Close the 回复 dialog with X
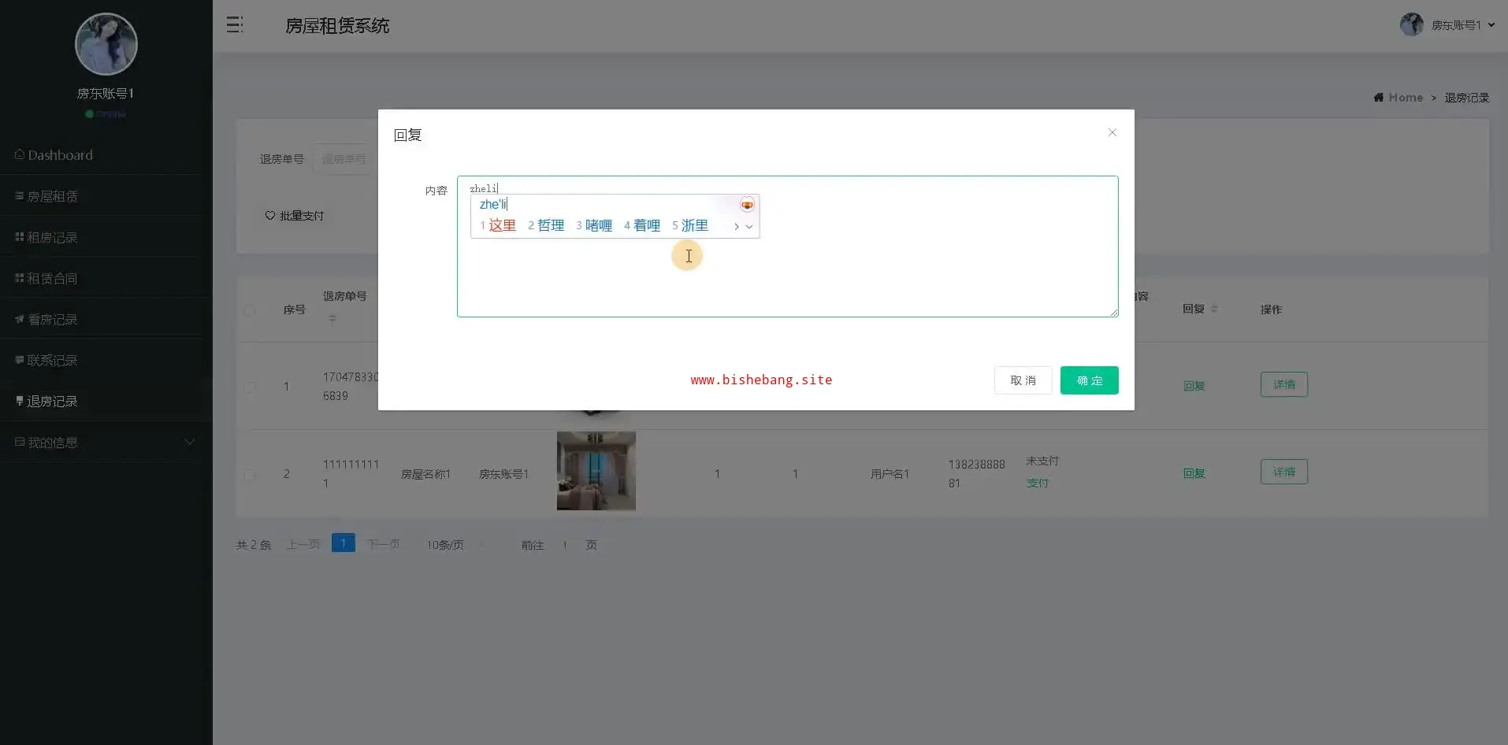Screen dimensions: 1508x745 point(1112,132)
